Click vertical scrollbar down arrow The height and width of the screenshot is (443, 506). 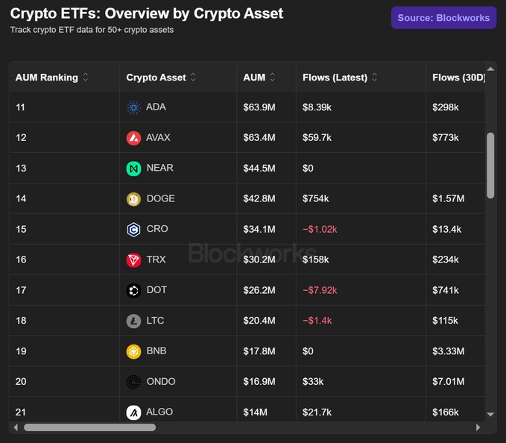[x=490, y=415]
